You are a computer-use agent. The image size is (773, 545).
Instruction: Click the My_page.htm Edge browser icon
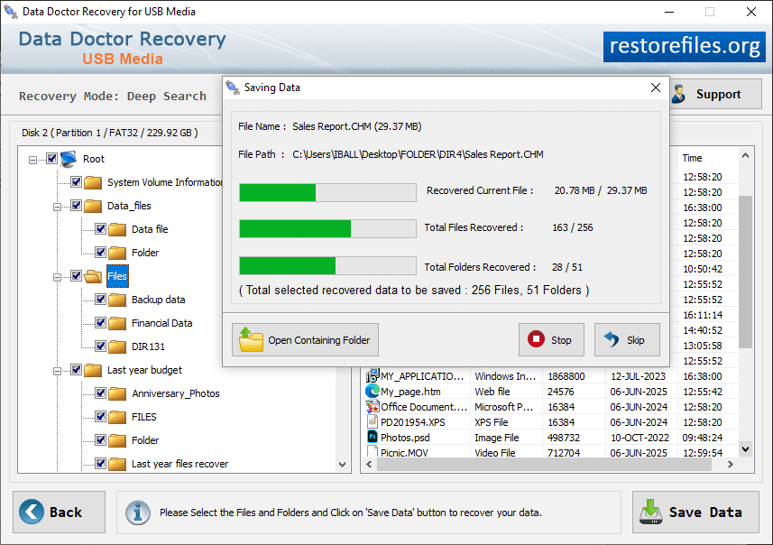pyautogui.click(x=373, y=391)
